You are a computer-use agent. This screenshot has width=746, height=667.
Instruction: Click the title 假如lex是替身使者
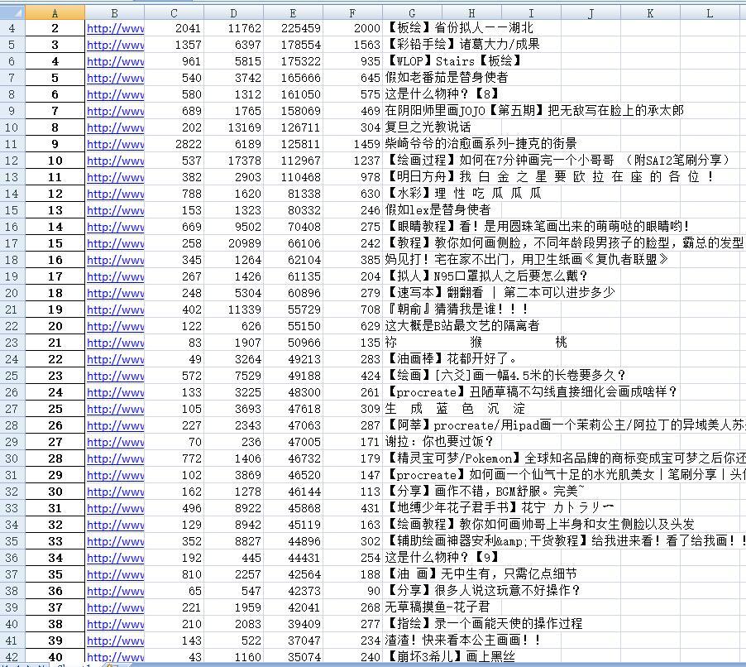coord(438,209)
